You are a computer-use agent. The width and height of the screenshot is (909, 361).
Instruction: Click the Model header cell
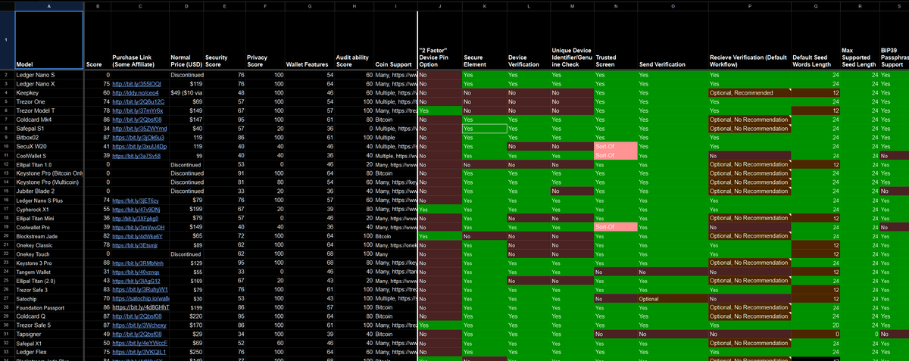(49, 40)
